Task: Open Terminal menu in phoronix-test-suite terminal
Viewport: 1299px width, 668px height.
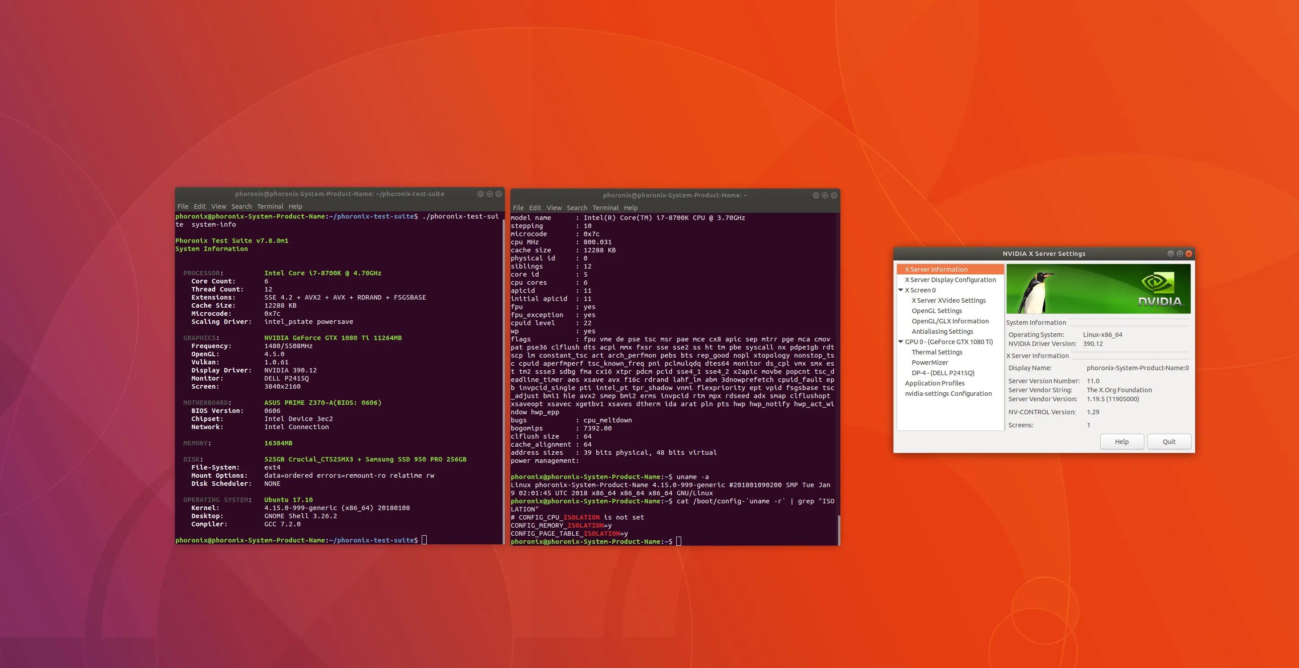Action: (x=270, y=206)
